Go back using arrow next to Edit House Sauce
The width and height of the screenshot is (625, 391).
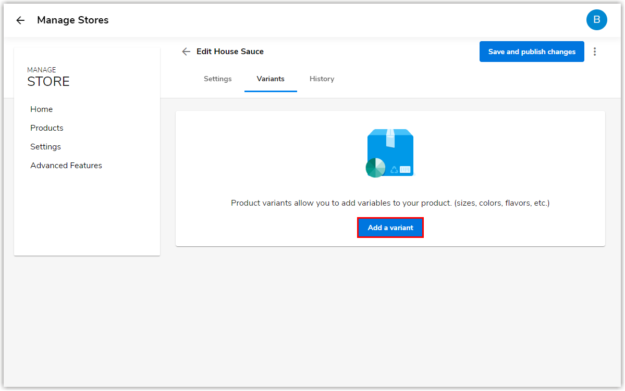[x=186, y=52]
